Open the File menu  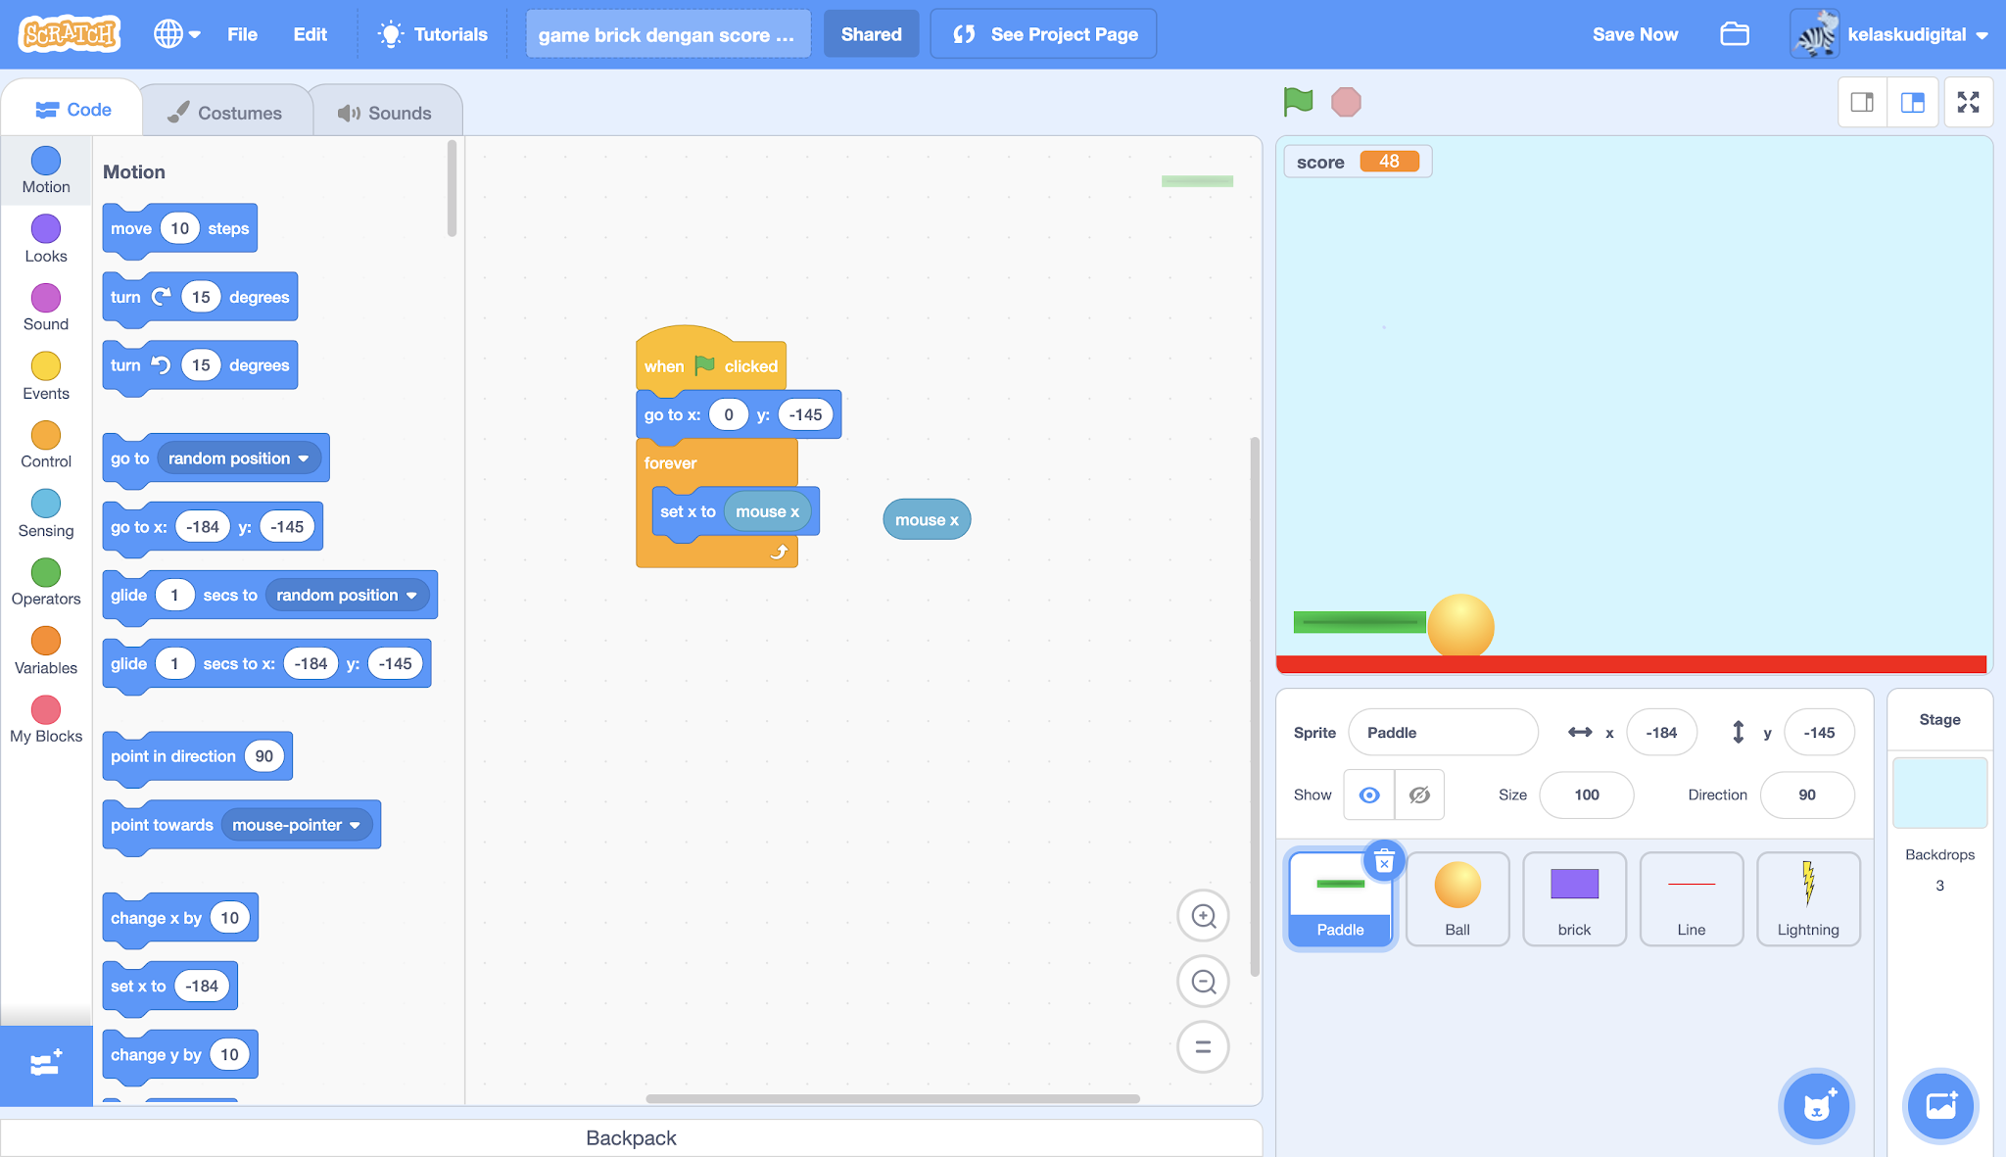pyautogui.click(x=242, y=34)
